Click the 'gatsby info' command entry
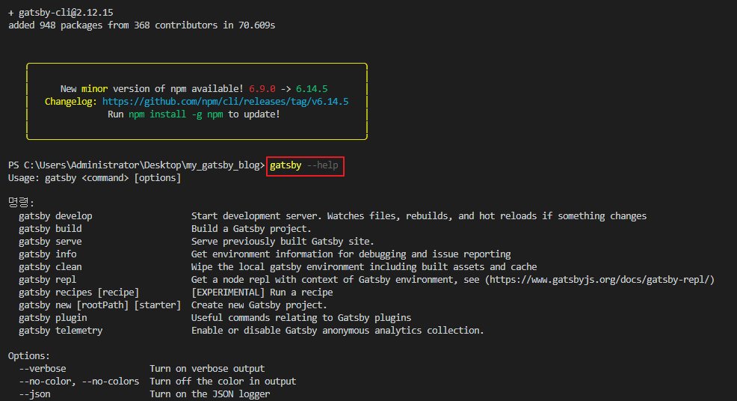The height and width of the screenshot is (401, 737). [48, 254]
